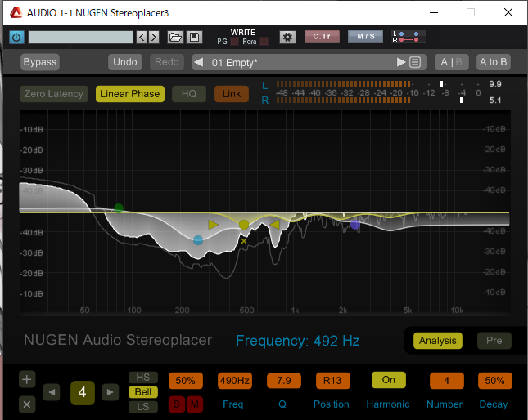The width and height of the screenshot is (528, 420).
Task: Click the 7.9 Q value
Action: click(x=284, y=381)
